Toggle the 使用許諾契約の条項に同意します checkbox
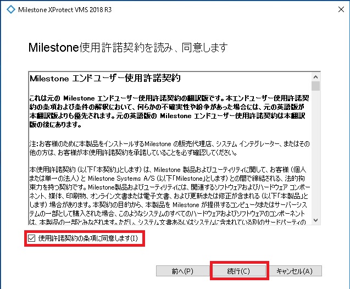Viewport: 350px width, 289px height. click(31, 238)
